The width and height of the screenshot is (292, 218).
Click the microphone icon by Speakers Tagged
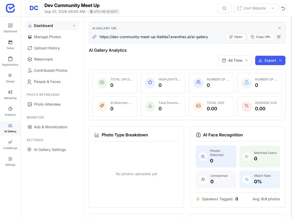pyautogui.click(x=198, y=199)
